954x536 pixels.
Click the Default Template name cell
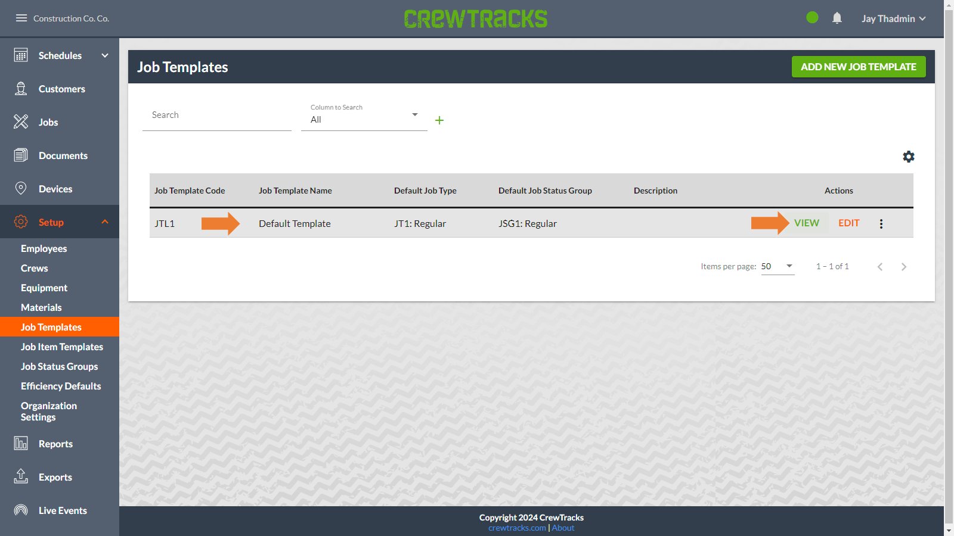tap(295, 224)
